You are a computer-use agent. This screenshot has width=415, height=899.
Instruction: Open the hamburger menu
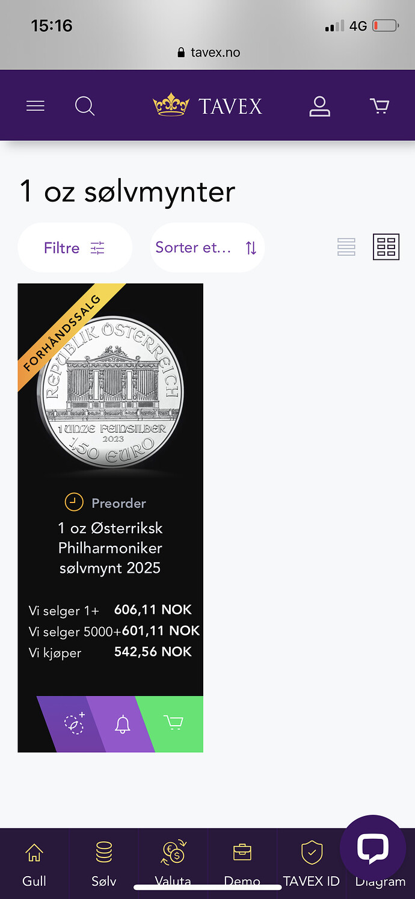pos(35,107)
